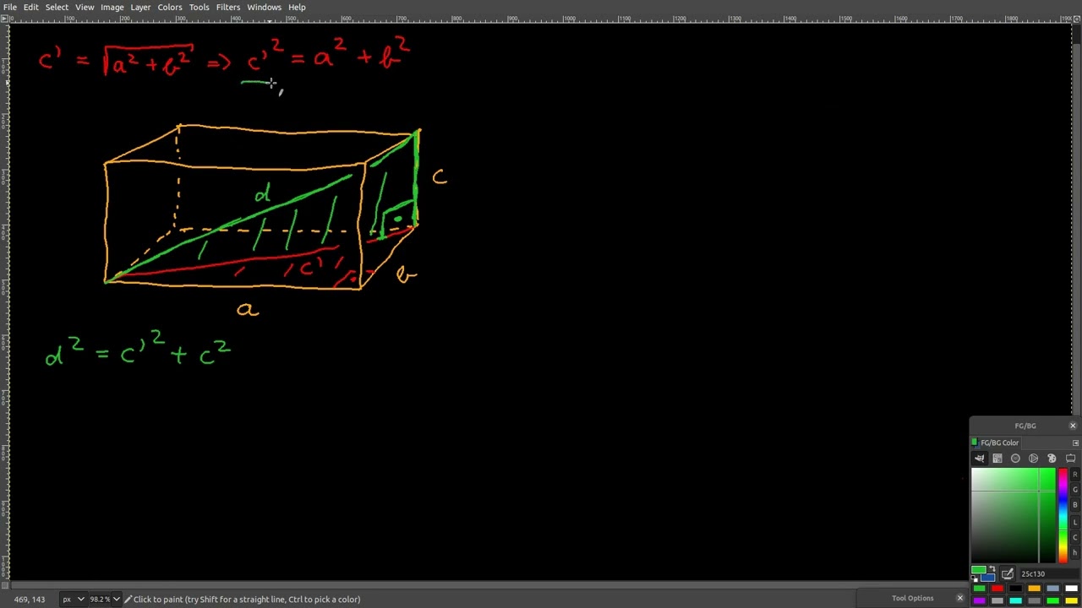
Task: Open the Layer menu
Action: (140, 7)
